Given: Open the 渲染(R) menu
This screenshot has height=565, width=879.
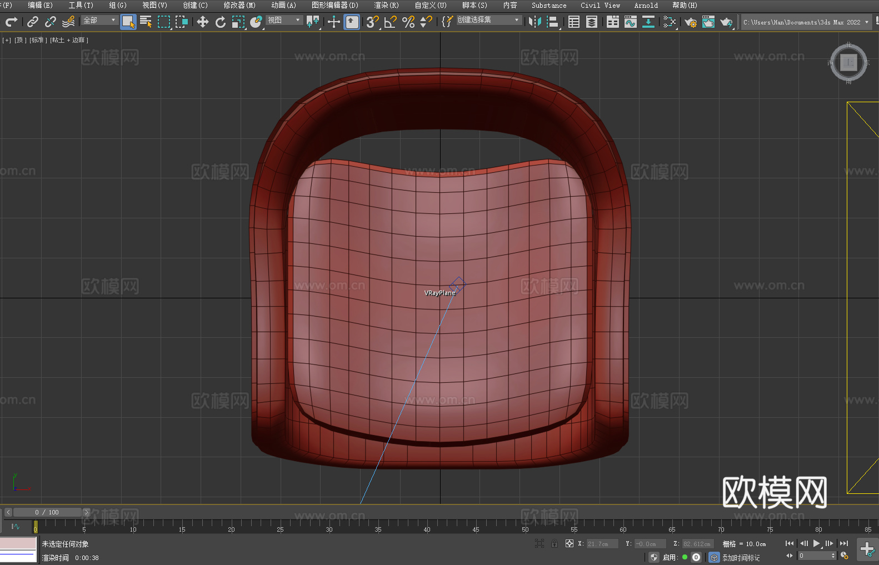Looking at the screenshot, I should [x=386, y=5].
